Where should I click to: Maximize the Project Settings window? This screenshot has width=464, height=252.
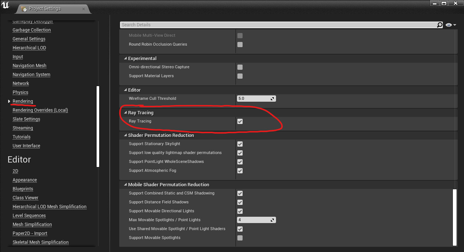point(444,3)
